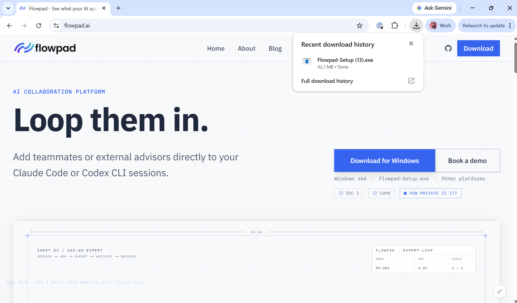Bookmark this page with the star icon
517x303 pixels.
coord(359,26)
